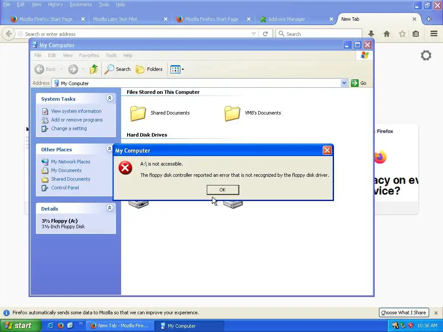Go up one folder level icon

point(94,69)
